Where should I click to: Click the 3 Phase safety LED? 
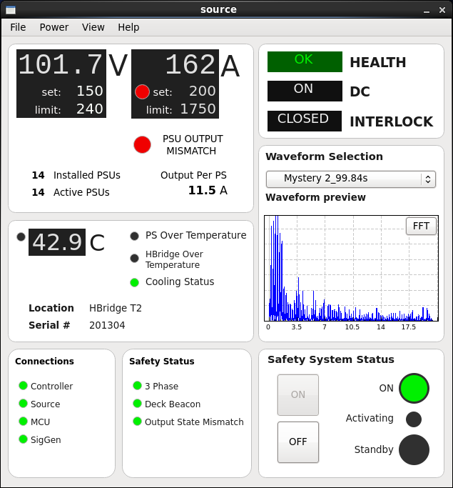pos(137,386)
